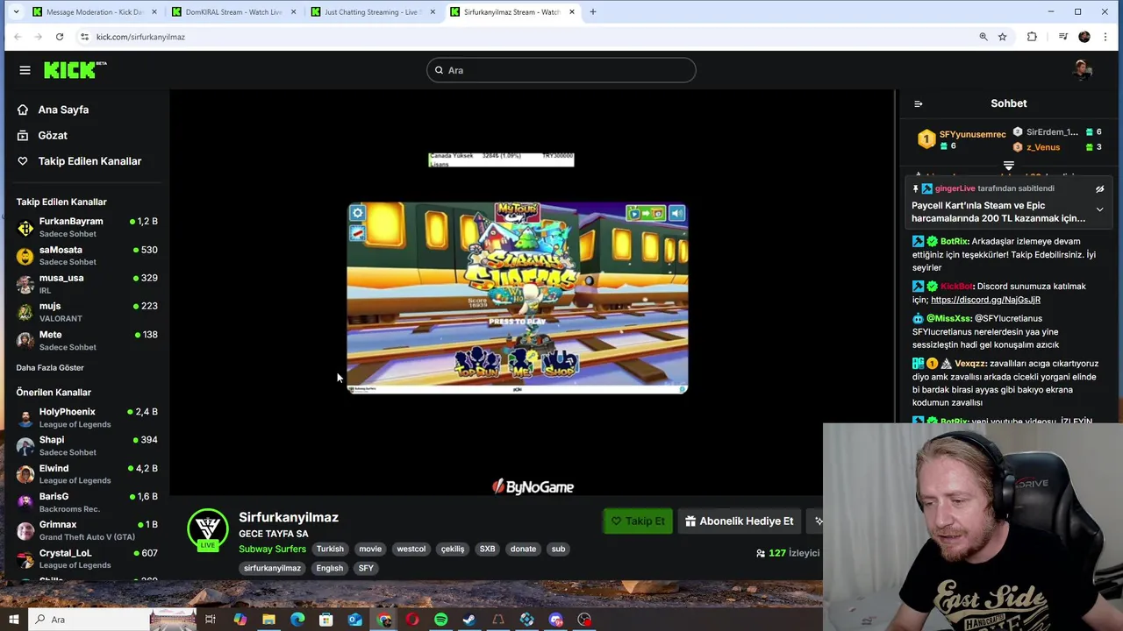Click the çekiliş tag
1123x631 pixels.
pos(453,549)
